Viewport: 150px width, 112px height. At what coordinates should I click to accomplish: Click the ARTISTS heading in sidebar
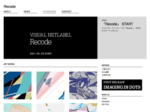tap(105, 65)
